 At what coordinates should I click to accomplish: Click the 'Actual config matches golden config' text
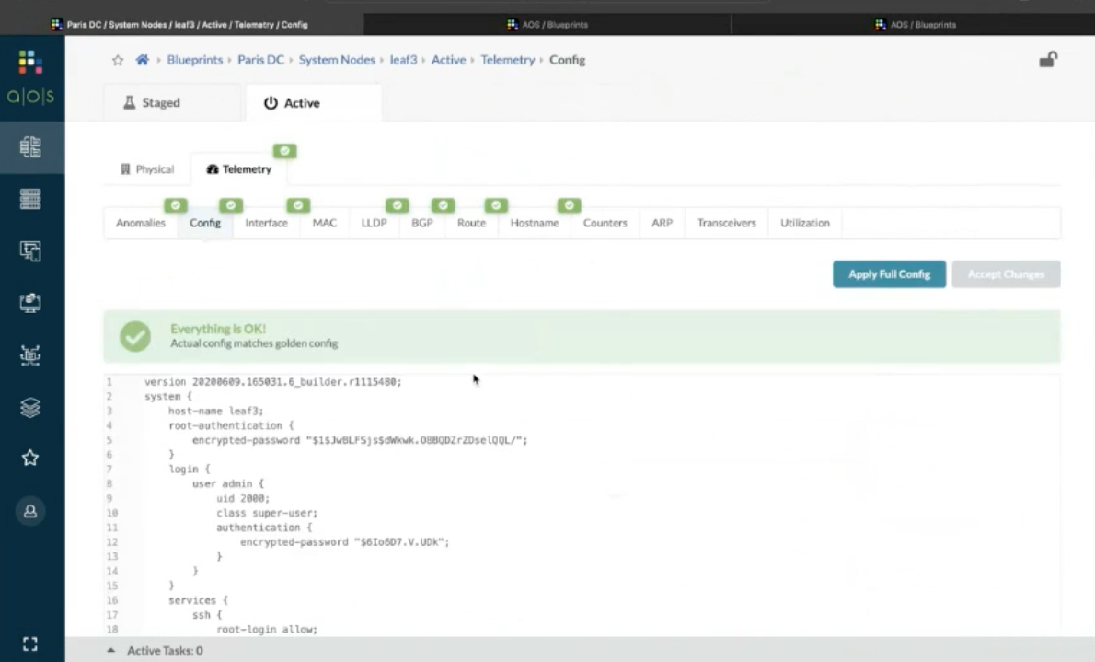[254, 343]
